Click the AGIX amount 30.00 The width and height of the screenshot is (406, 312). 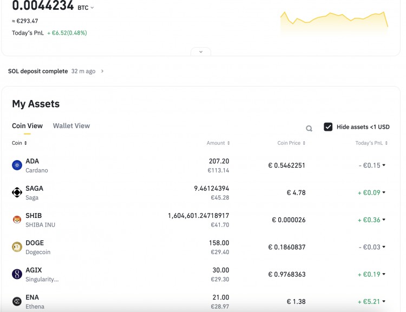pos(221,270)
